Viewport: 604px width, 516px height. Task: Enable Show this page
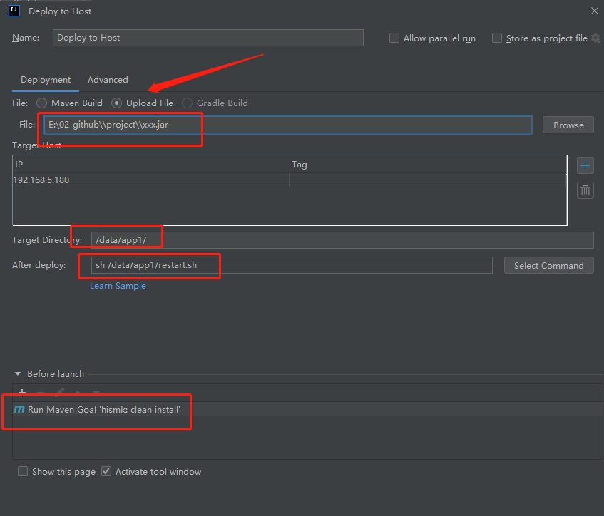[x=22, y=471]
